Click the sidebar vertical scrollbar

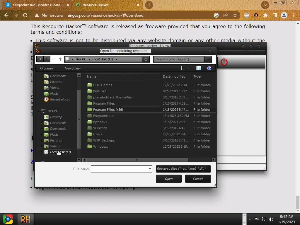click(79, 119)
